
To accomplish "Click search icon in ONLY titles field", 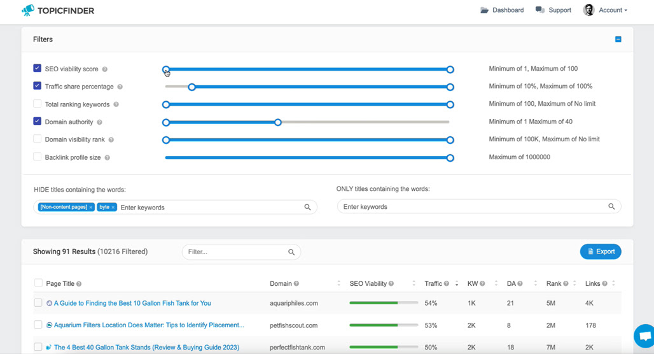I will point(611,206).
